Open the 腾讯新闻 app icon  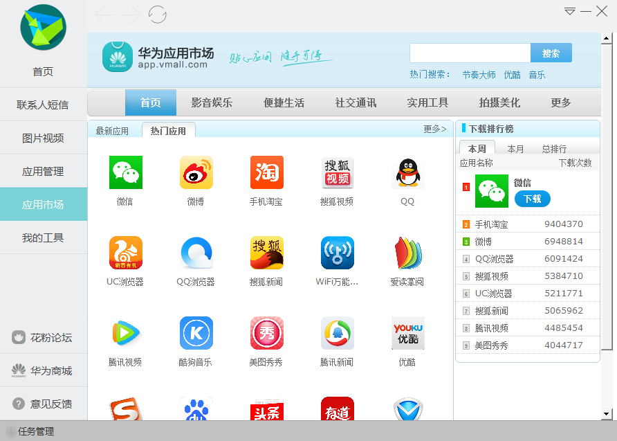338,333
